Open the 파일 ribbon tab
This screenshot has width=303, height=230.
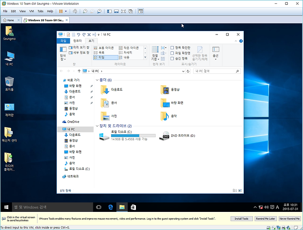tap(63, 41)
